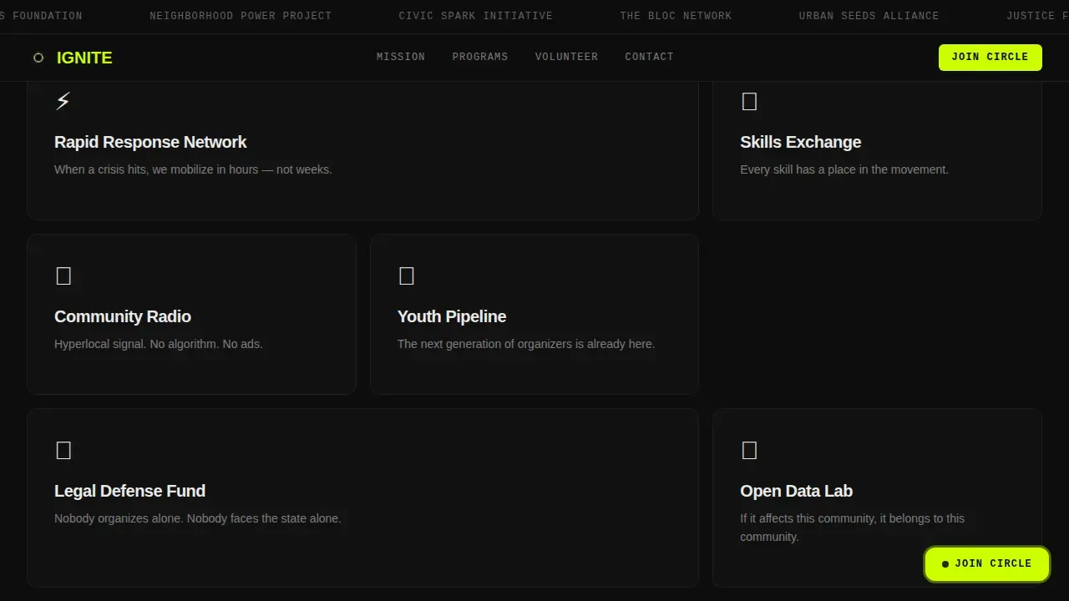Click the Join Circle button in header
The image size is (1069, 601).
tap(990, 58)
